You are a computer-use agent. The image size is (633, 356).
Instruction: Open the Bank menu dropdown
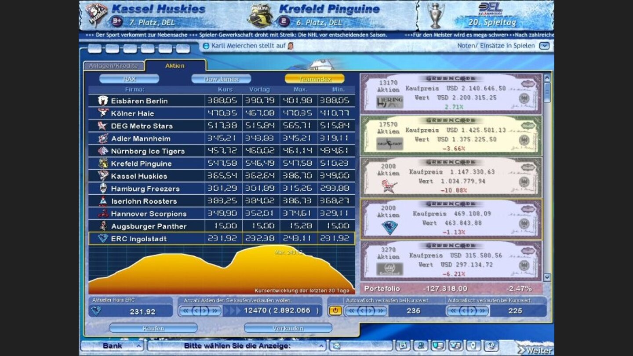point(113,346)
